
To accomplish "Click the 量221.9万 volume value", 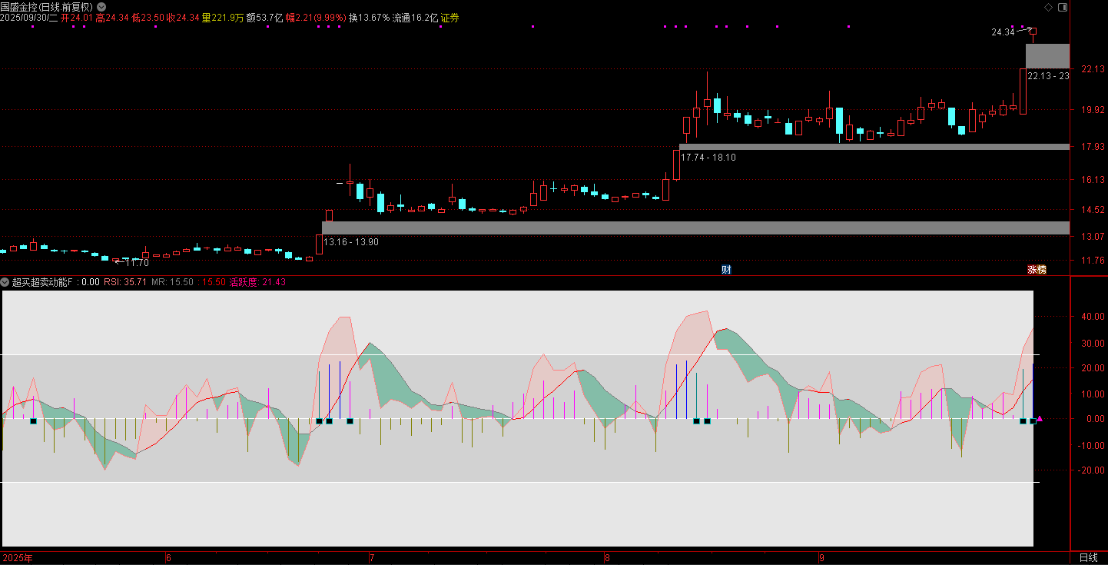I will (x=223, y=18).
